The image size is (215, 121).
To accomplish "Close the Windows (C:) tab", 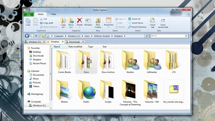I will pyautogui.click(x=44, y=42).
